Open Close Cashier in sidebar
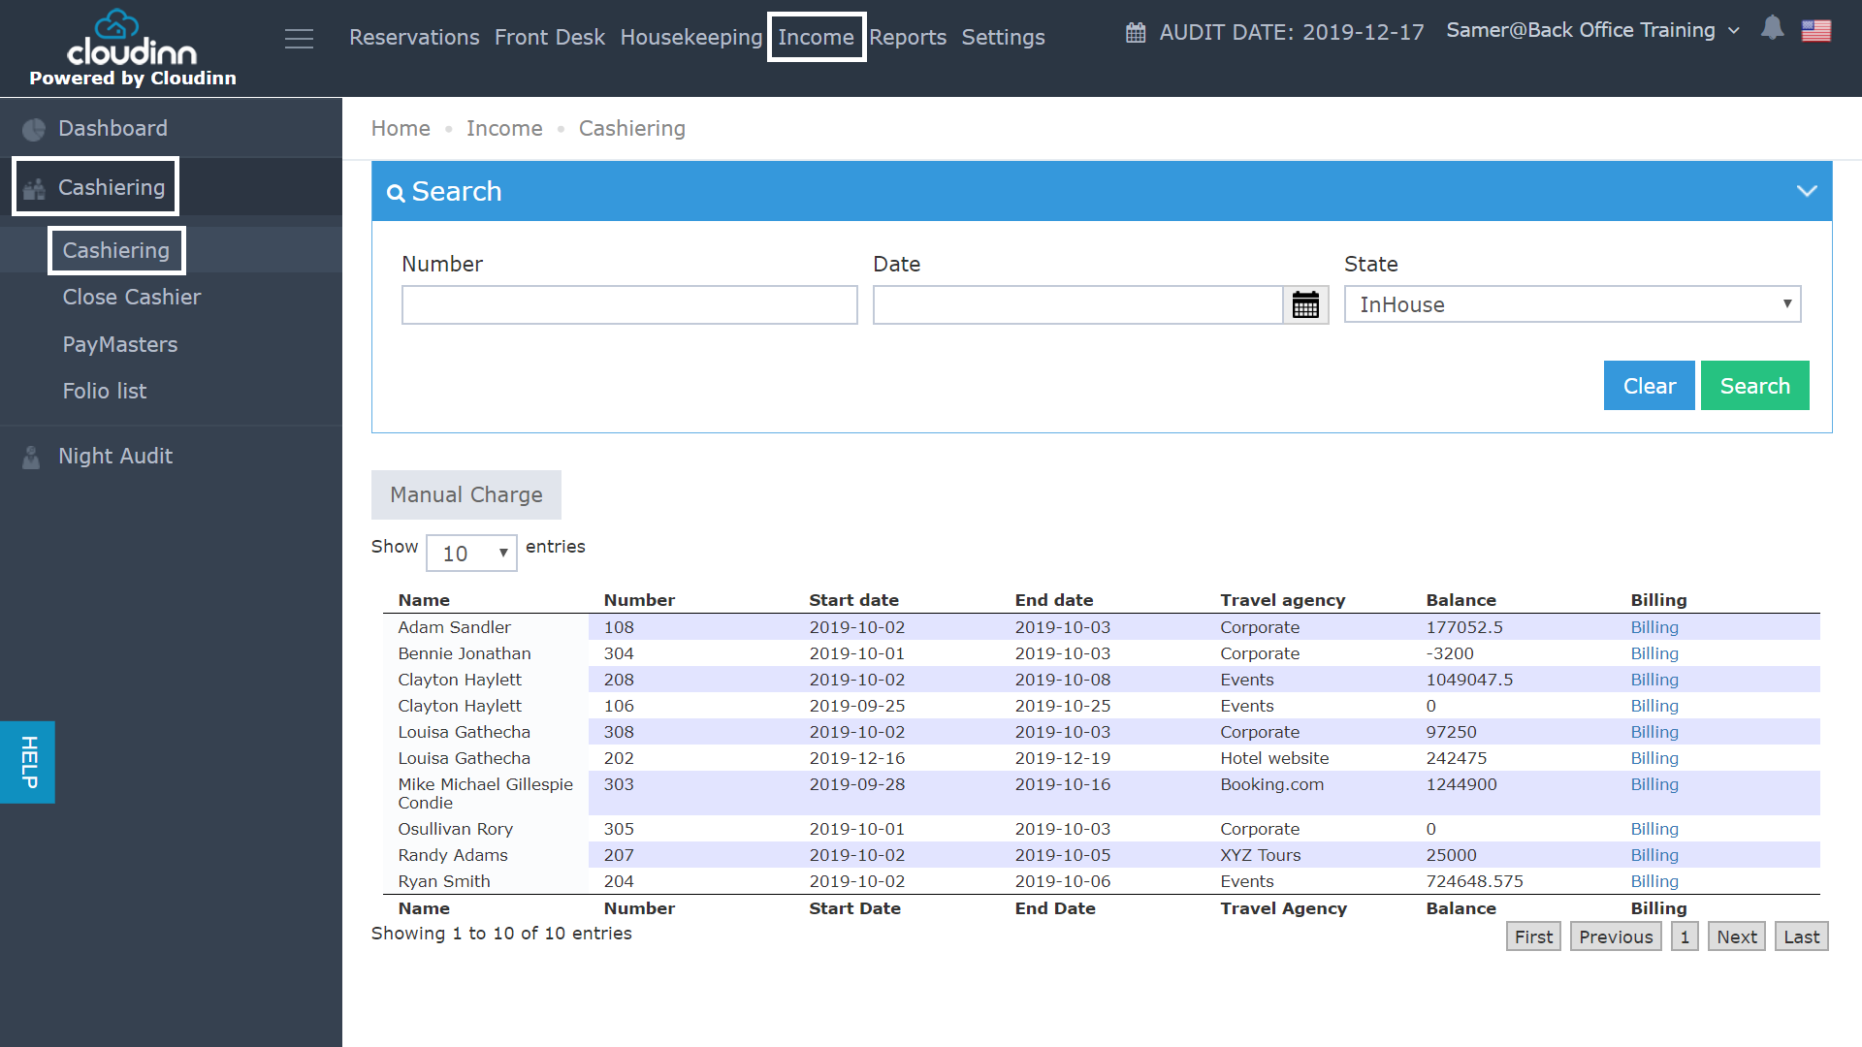 coord(132,297)
